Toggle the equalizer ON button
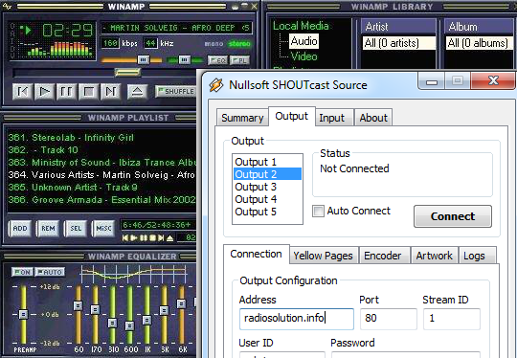This screenshot has height=358, width=517. tap(22, 272)
